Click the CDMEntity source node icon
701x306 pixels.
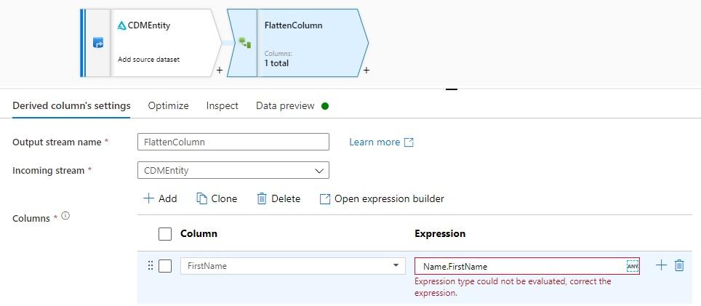(x=98, y=43)
